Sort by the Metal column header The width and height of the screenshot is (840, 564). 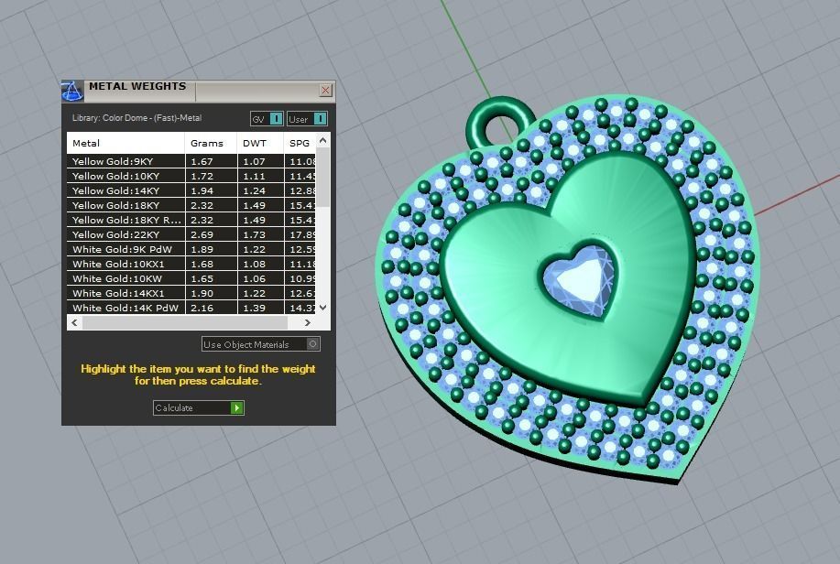(125, 143)
